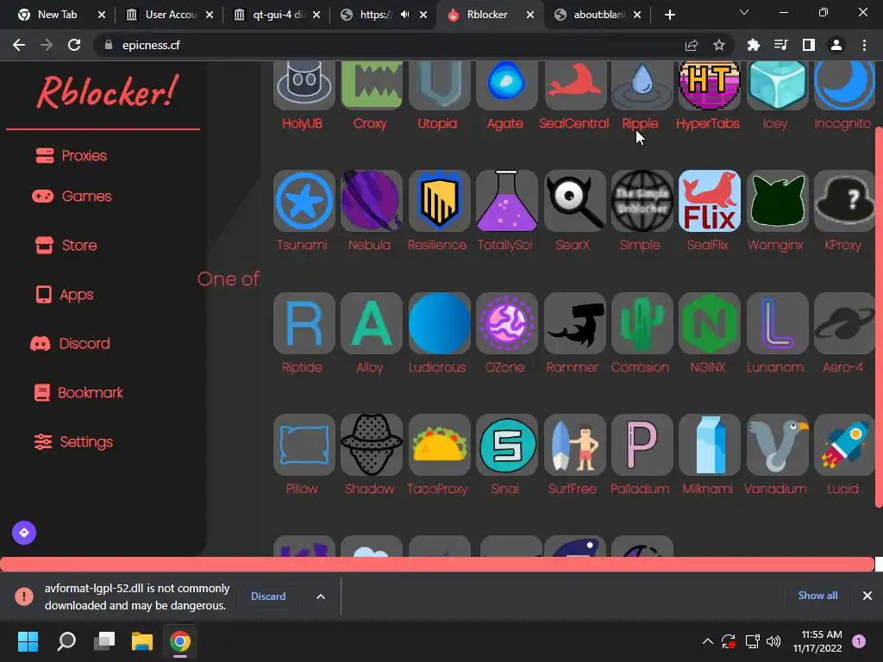Launch the Ludicrous blue circle icon
The image size is (883, 662).
439,323
